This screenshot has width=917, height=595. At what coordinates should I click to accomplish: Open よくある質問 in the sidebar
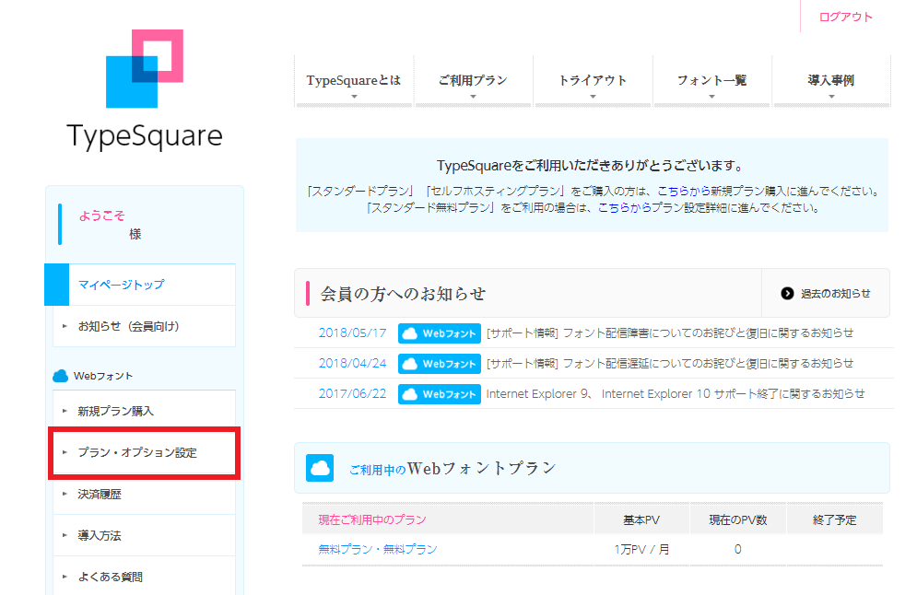[145, 577]
